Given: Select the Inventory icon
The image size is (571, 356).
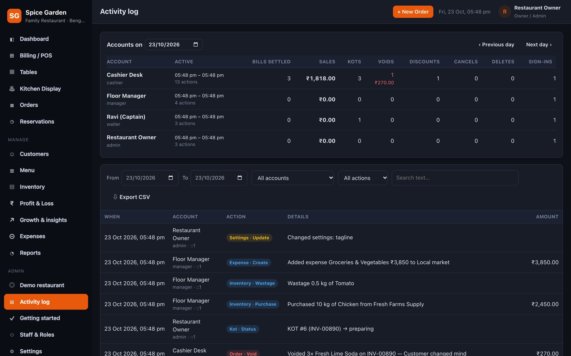Looking at the screenshot, I should point(12,187).
